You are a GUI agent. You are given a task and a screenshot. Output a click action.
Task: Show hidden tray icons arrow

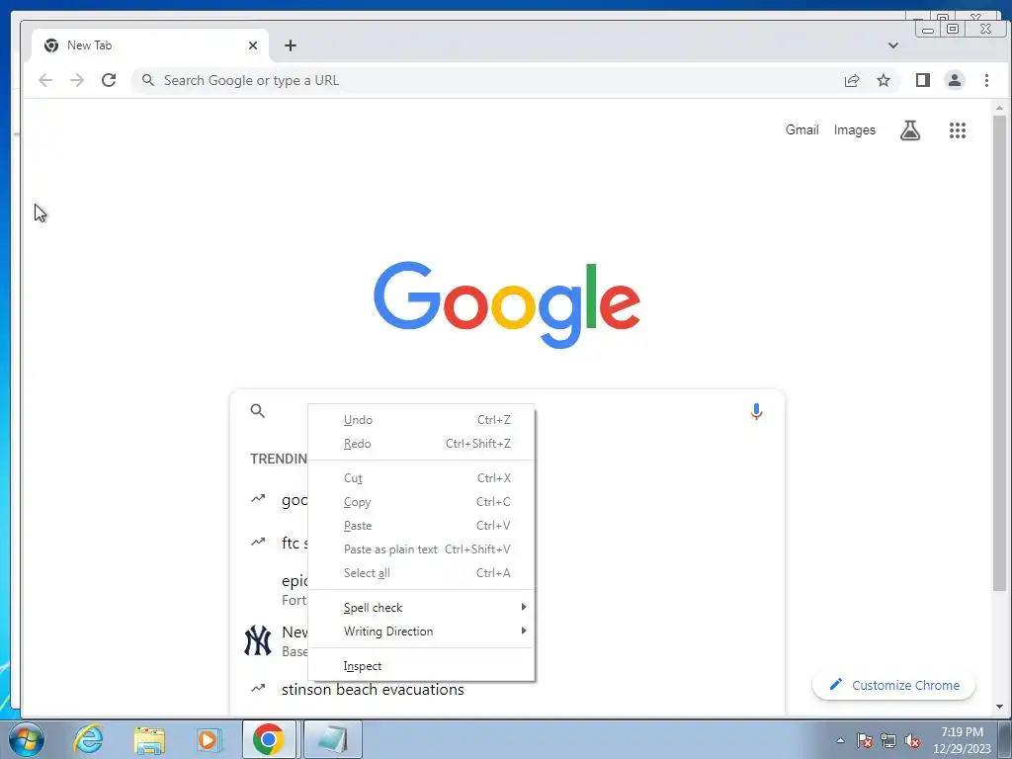tap(840, 740)
